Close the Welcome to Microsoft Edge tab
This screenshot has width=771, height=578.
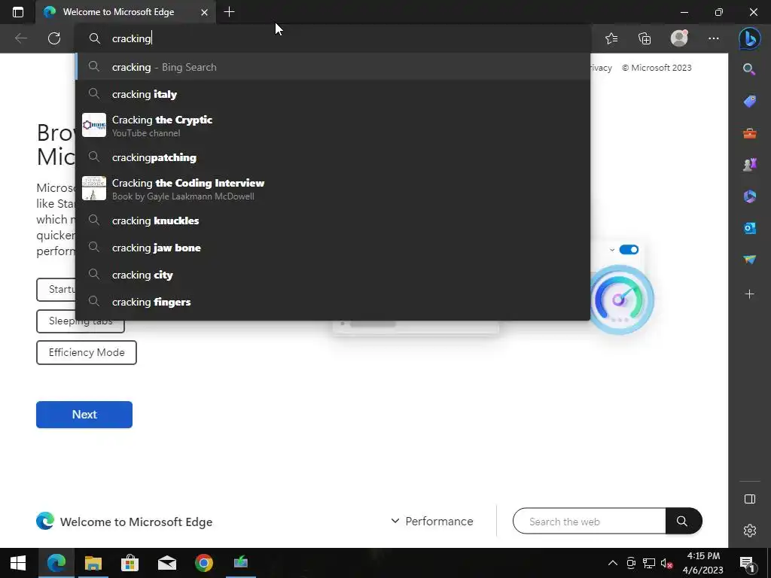pos(204,12)
